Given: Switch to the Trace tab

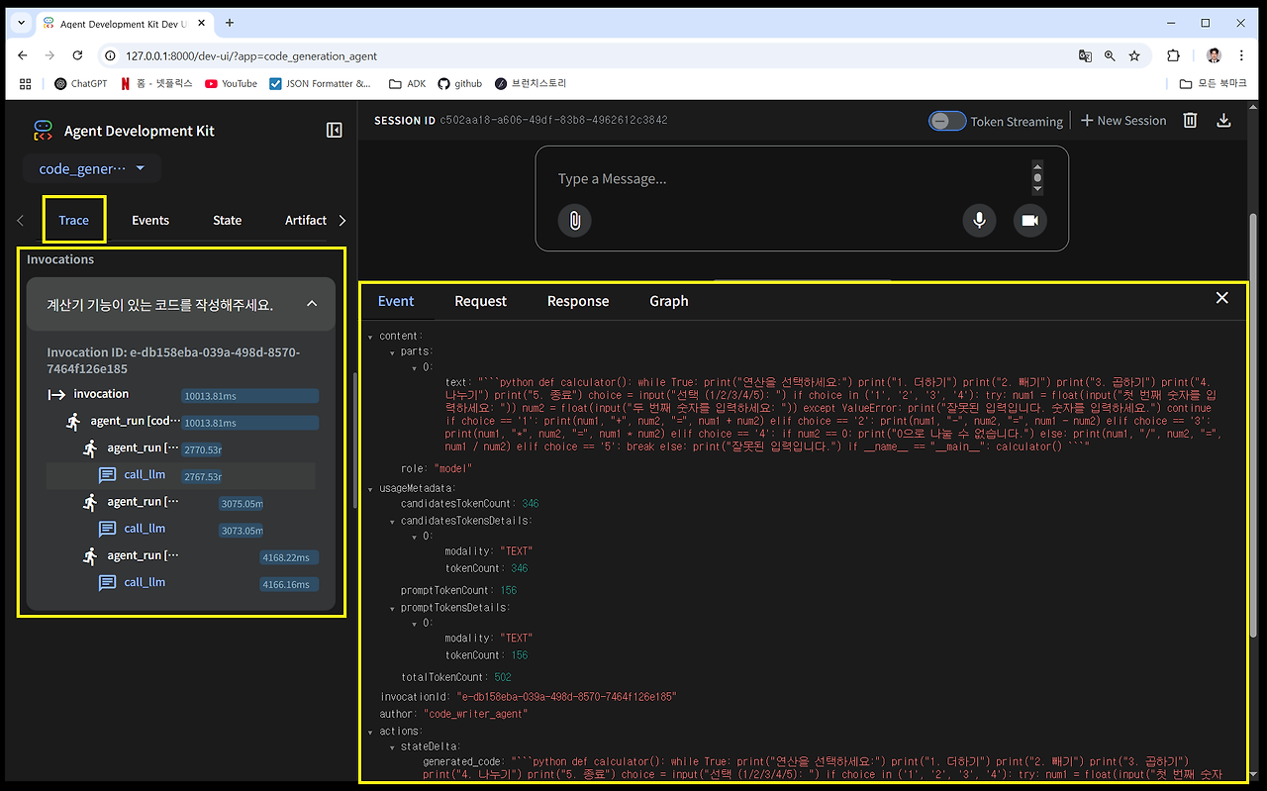Looking at the screenshot, I should pos(74,220).
